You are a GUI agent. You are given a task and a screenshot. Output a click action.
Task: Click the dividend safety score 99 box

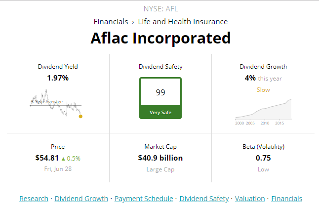160,92
